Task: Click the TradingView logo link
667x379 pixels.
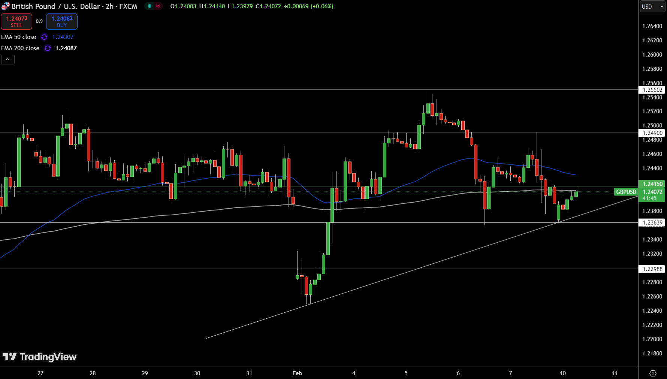Action: tap(39, 357)
